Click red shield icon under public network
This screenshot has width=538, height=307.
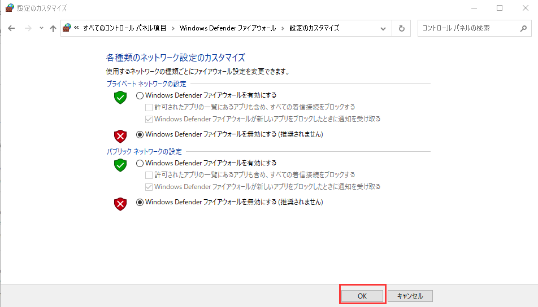(120, 203)
